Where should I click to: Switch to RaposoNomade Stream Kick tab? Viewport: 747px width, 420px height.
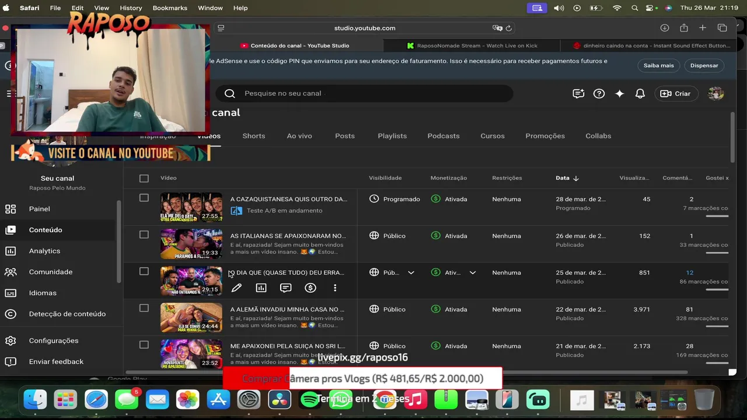(x=472, y=45)
